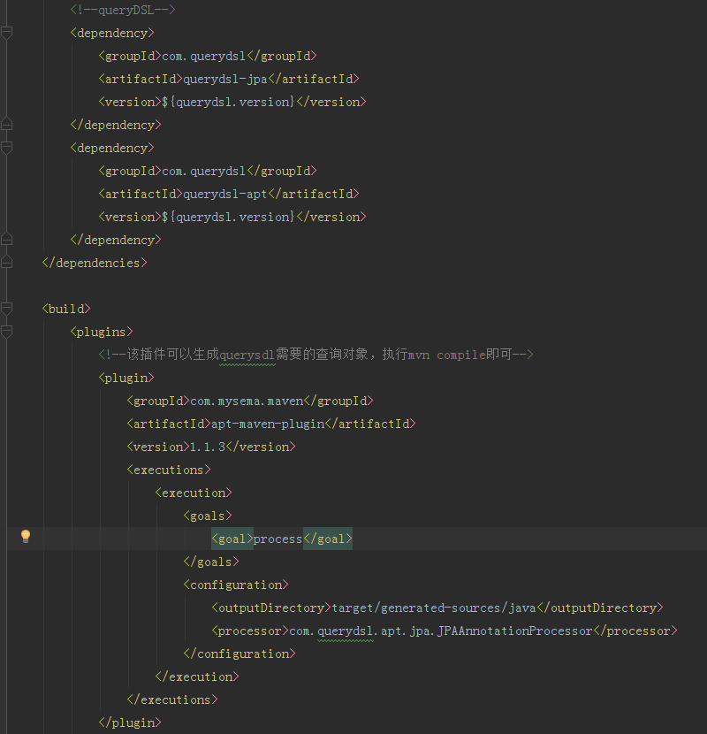The height and width of the screenshot is (734, 707).
Task: Click the yellow intention lightbulb icon
Action: (x=26, y=536)
